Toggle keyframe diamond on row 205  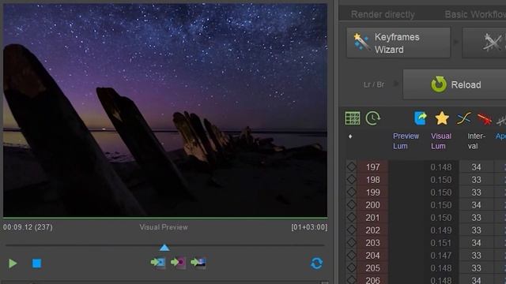coord(351,267)
